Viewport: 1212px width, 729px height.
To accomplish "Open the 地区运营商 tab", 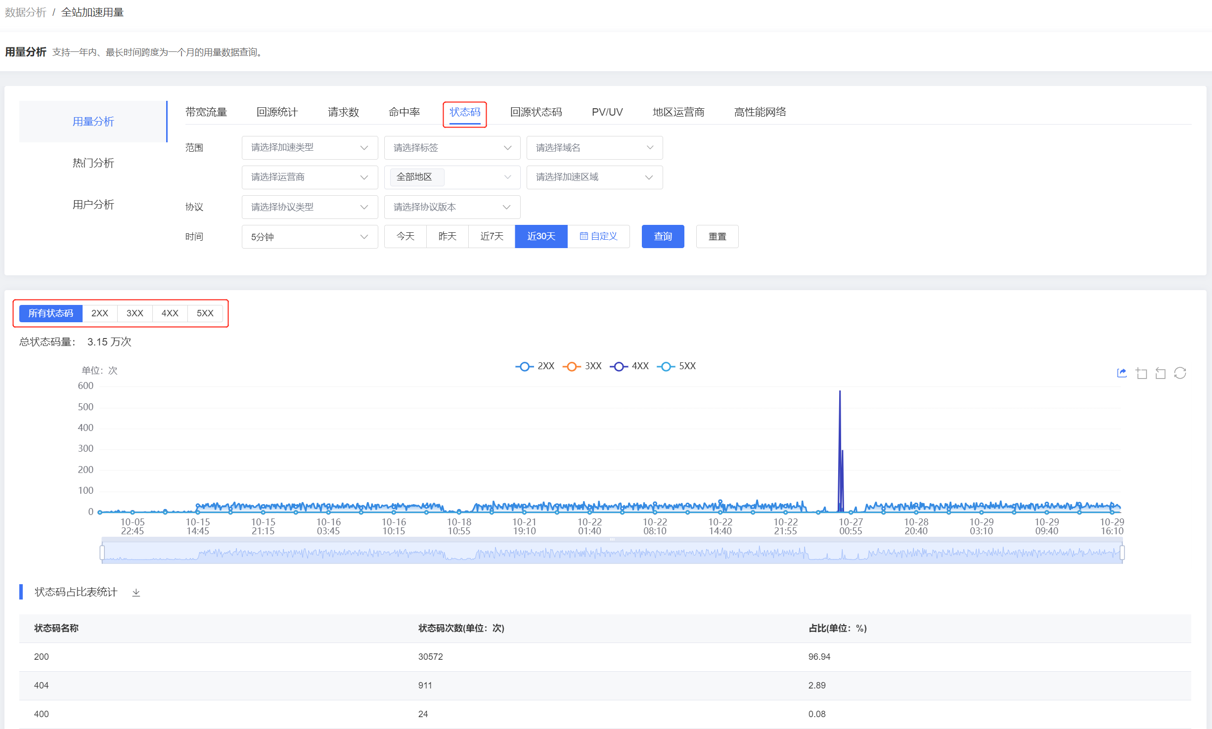I will pyautogui.click(x=678, y=112).
